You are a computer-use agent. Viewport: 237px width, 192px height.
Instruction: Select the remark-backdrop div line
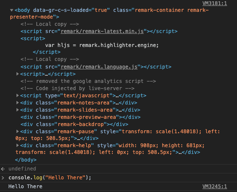coord(74,124)
